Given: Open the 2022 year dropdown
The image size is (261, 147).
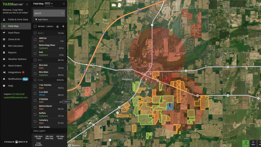Looking at the screenshot, I should [49, 3].
